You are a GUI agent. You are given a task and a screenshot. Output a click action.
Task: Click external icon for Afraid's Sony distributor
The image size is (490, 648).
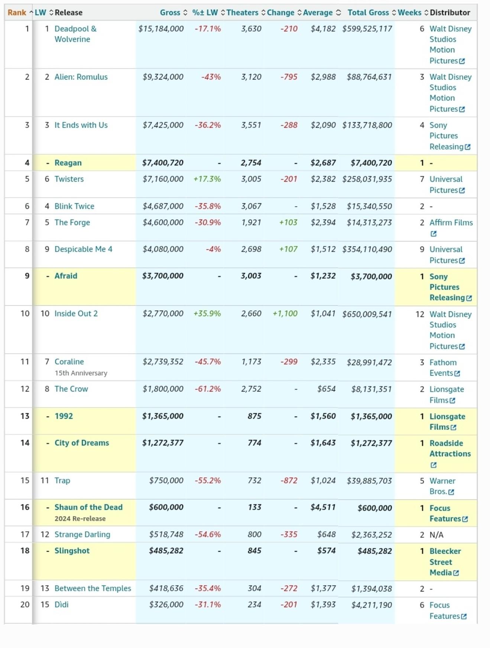(469, 298)
